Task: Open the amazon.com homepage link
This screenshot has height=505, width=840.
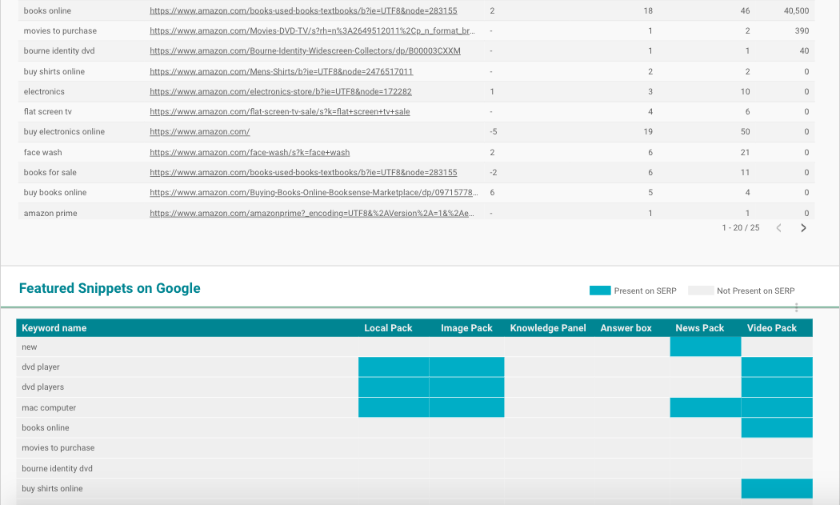Action: pyautogui.click(x=200, y=132)
